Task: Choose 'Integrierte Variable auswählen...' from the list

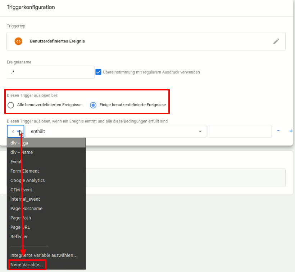Action: click(x=44, y=255)
